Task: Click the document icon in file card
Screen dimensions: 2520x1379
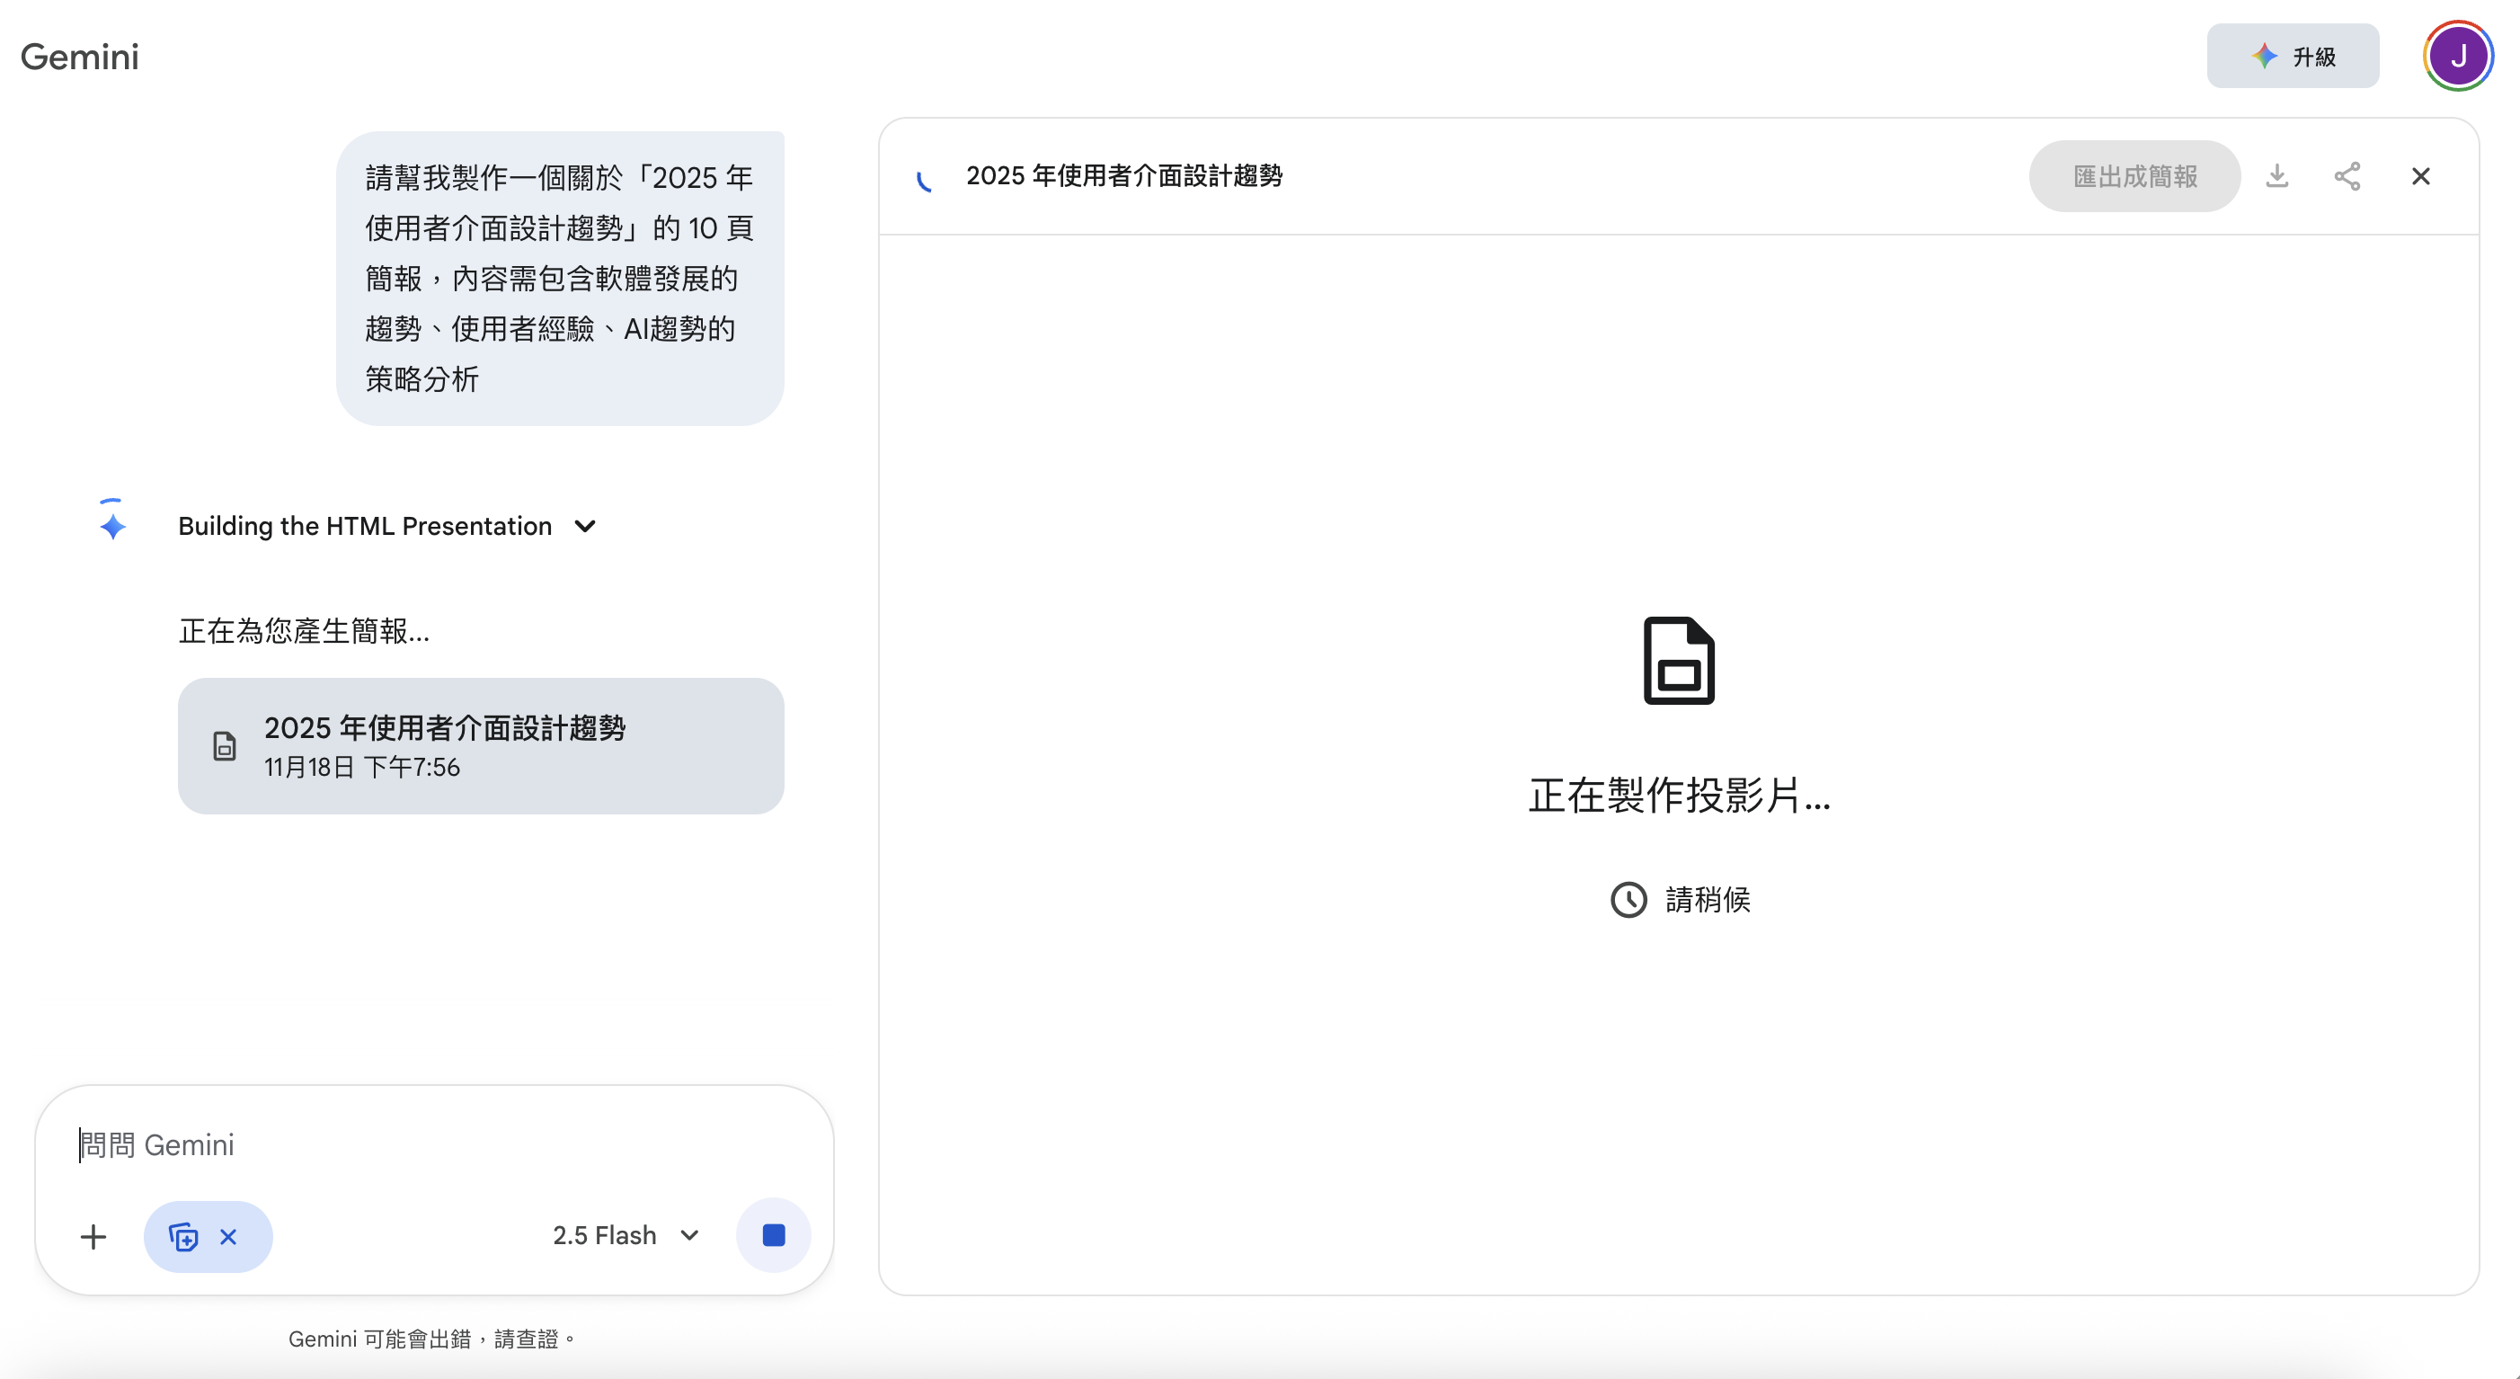Action: coord(224,746)
